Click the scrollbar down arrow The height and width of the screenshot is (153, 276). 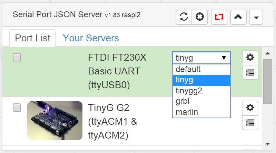tap(267, 144)
